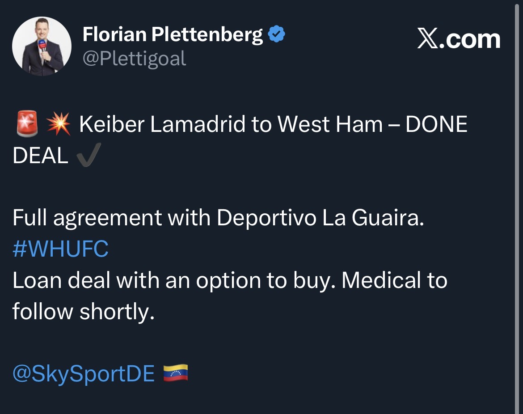Click the "Full agreement" text
Viewport: 523px width, 414px height.
coord(87,218)
